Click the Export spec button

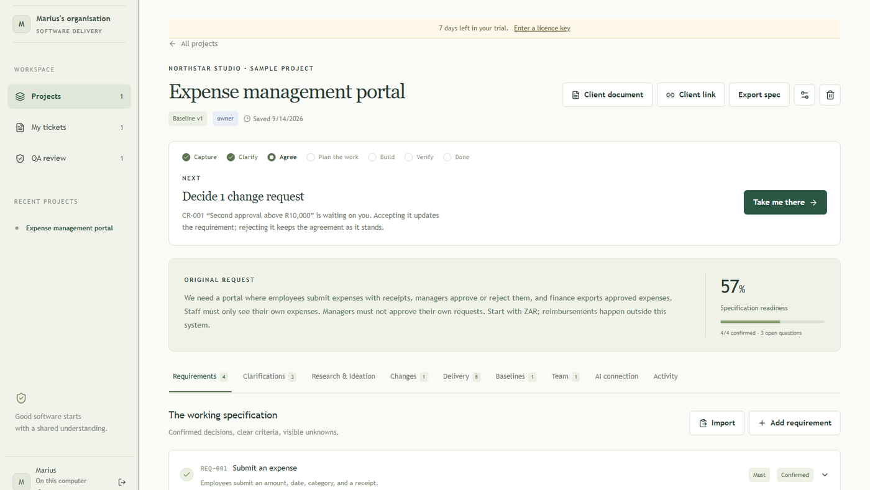pyautogui.click(x=759, y=95)
